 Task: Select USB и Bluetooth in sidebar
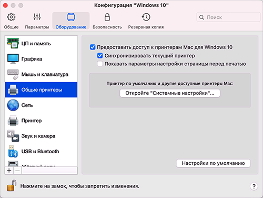tap(41, 151)
